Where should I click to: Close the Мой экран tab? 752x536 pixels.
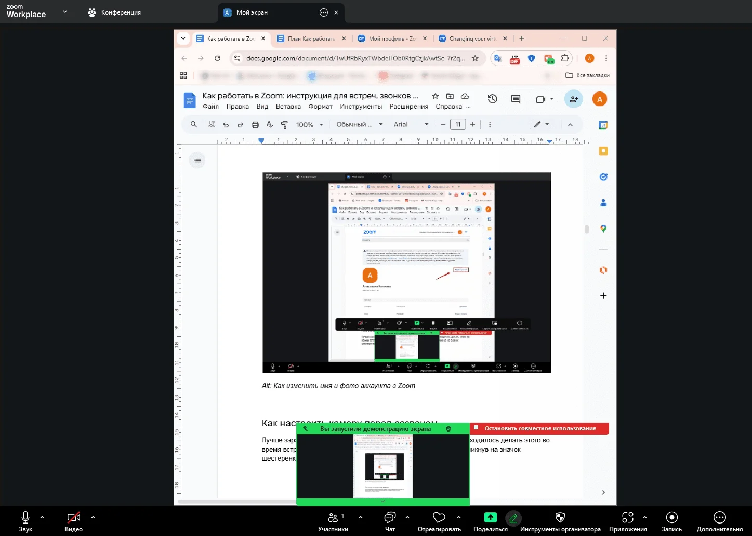click(336, 12)
